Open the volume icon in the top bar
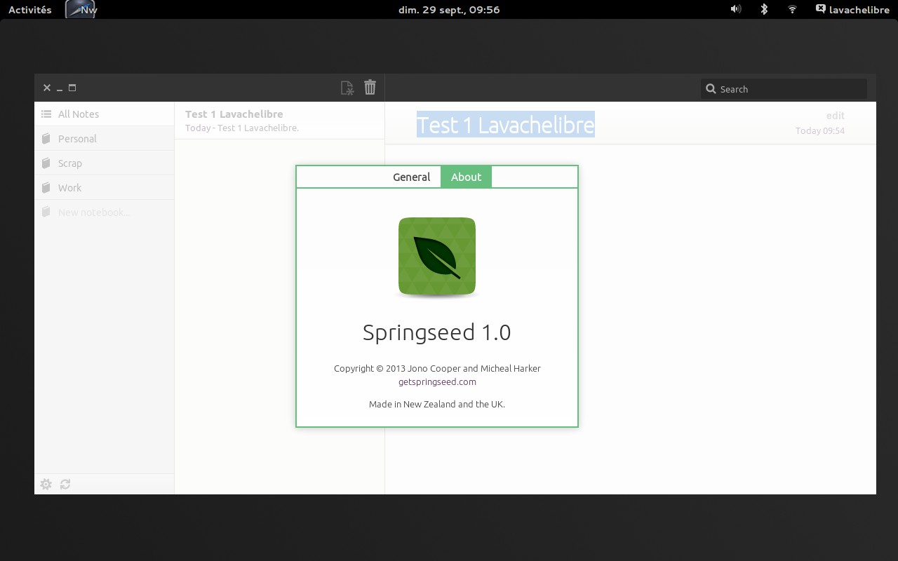The image size is (898, 561). point(735,9)
